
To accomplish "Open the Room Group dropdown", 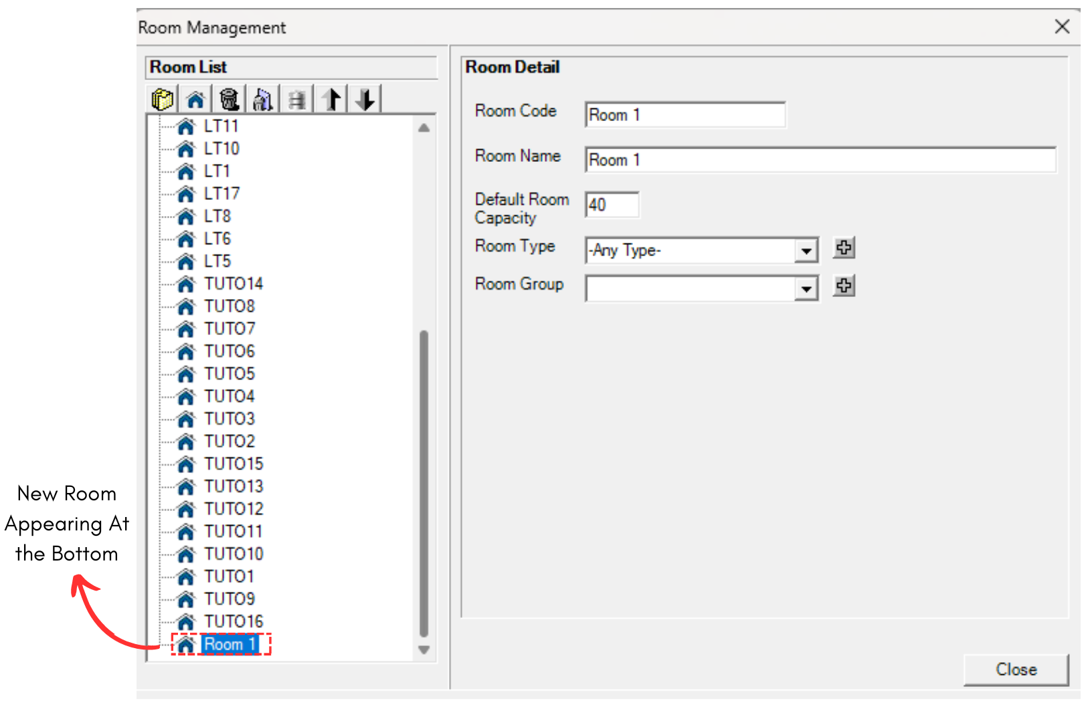I will (x=806, y=289).
